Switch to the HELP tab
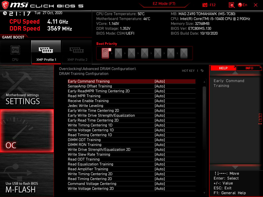The image size is (263, 197). pos(223,68)
